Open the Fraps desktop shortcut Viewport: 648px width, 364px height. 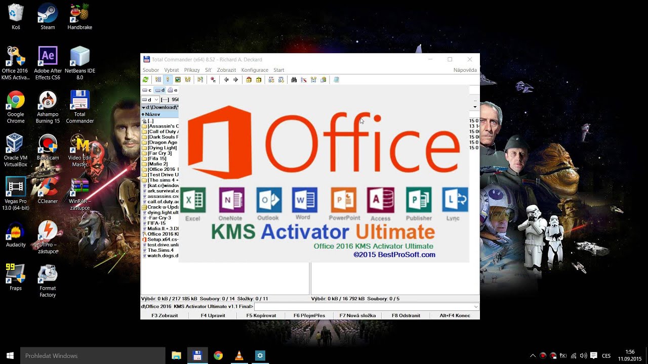tap(16, 278)
